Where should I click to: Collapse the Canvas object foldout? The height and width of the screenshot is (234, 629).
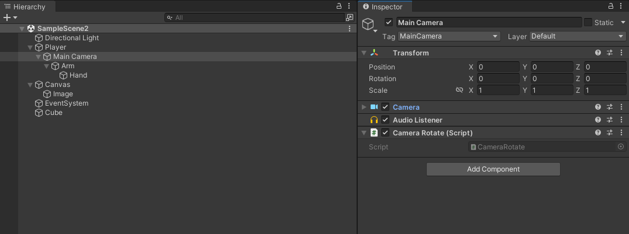[x=30, y=85]
